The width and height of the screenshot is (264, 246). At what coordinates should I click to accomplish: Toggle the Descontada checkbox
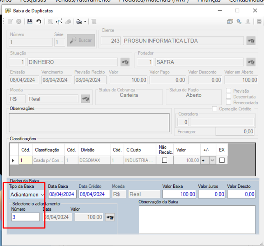(x=228, y=96)
